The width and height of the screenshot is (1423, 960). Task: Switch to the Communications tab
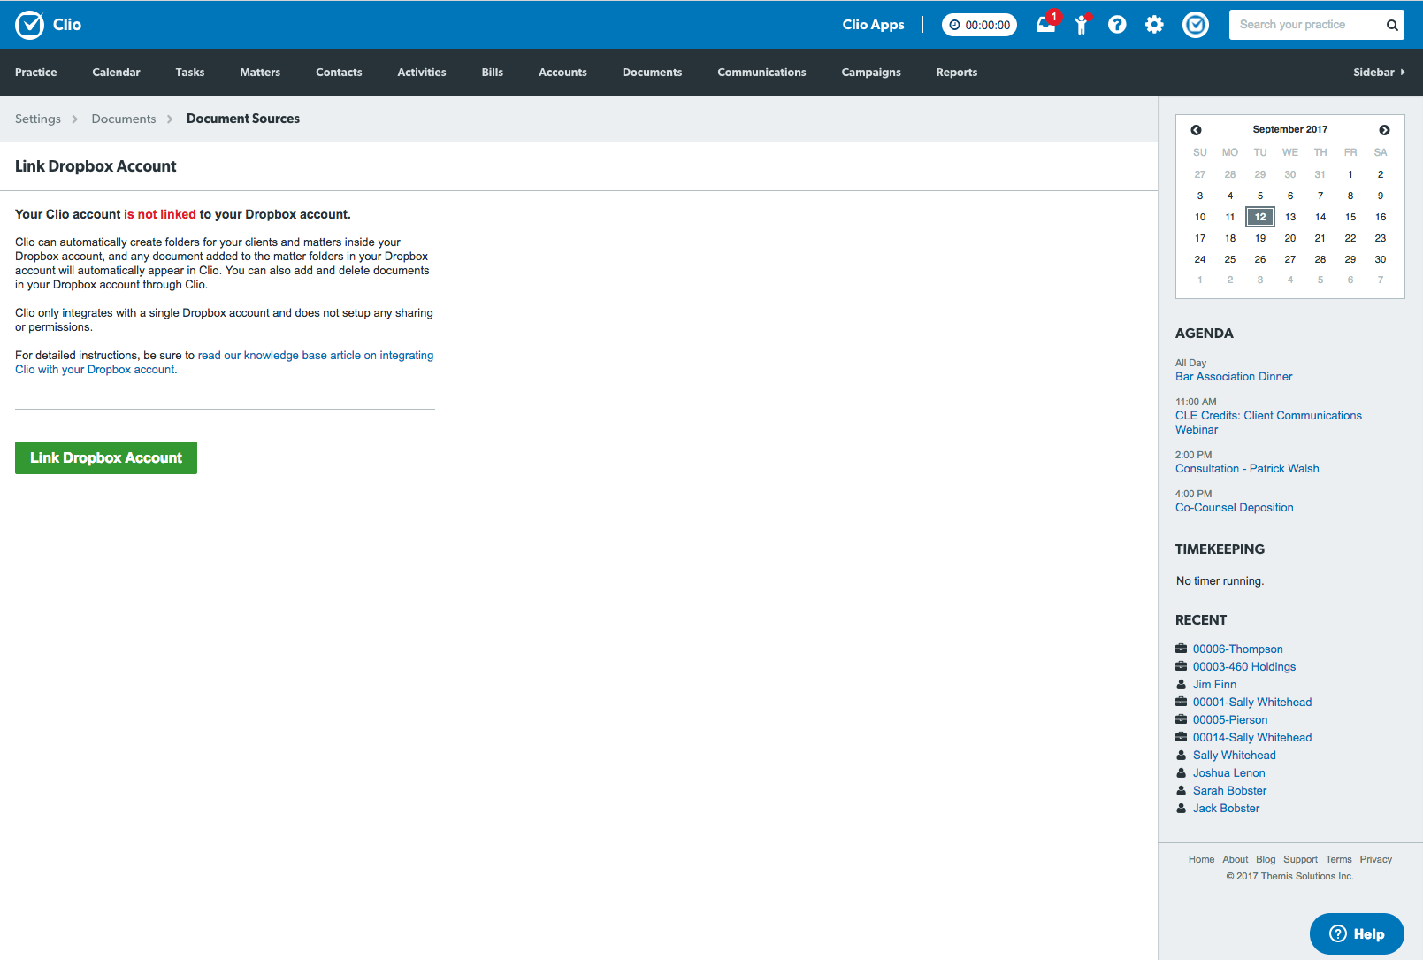pyautogui.click(x=761, y=73)
